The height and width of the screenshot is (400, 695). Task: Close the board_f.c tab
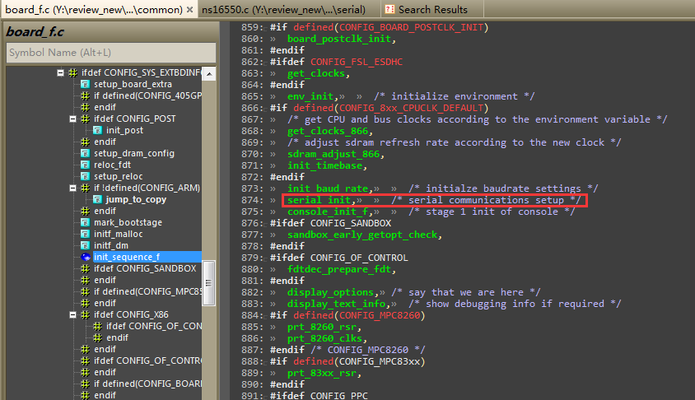point(189,10)
